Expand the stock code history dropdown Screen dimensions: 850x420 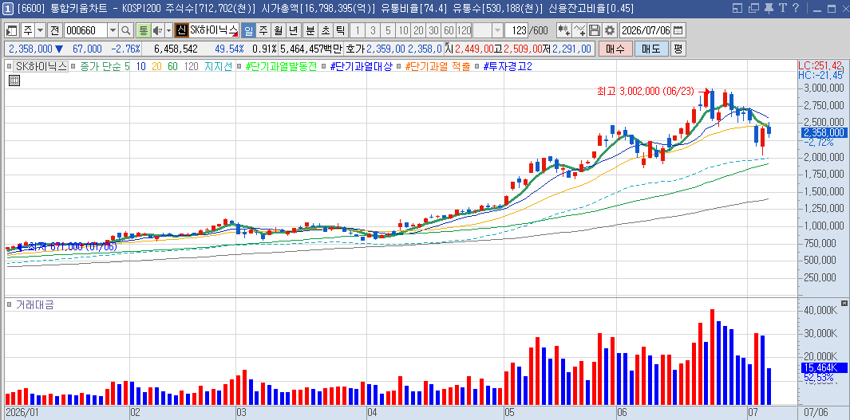(113, 30)
